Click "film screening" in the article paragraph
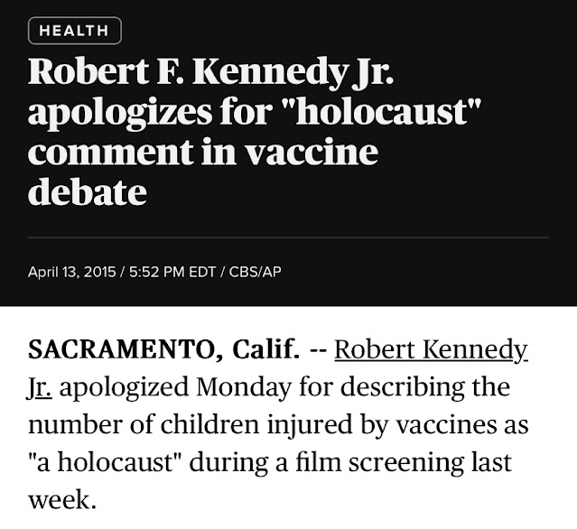This screenshot has height=529, width=577. point(379,463)
